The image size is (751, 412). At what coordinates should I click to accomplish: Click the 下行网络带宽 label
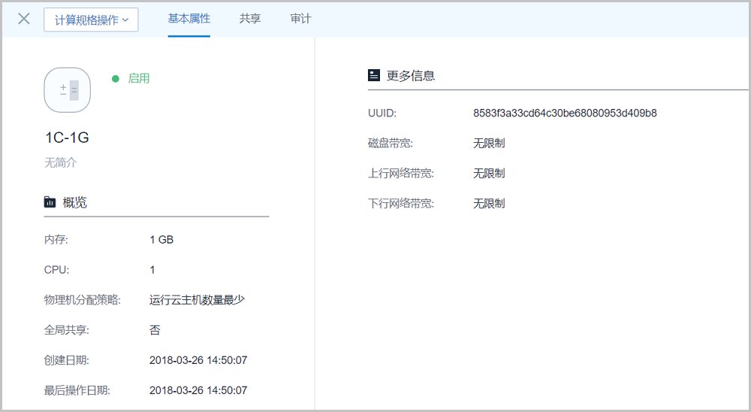pos(401,203)
